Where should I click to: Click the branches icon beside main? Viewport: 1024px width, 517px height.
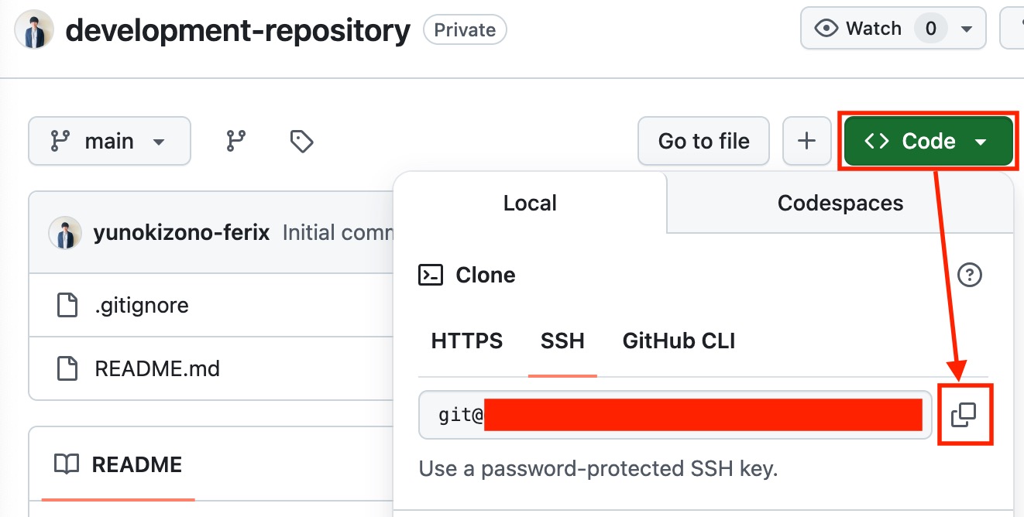(x=235, y=141)
